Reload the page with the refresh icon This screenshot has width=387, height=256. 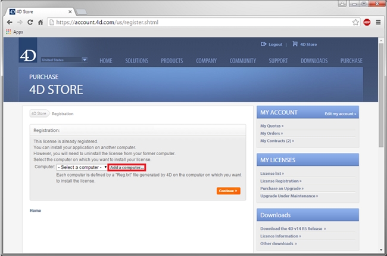[x=30, y=22]
